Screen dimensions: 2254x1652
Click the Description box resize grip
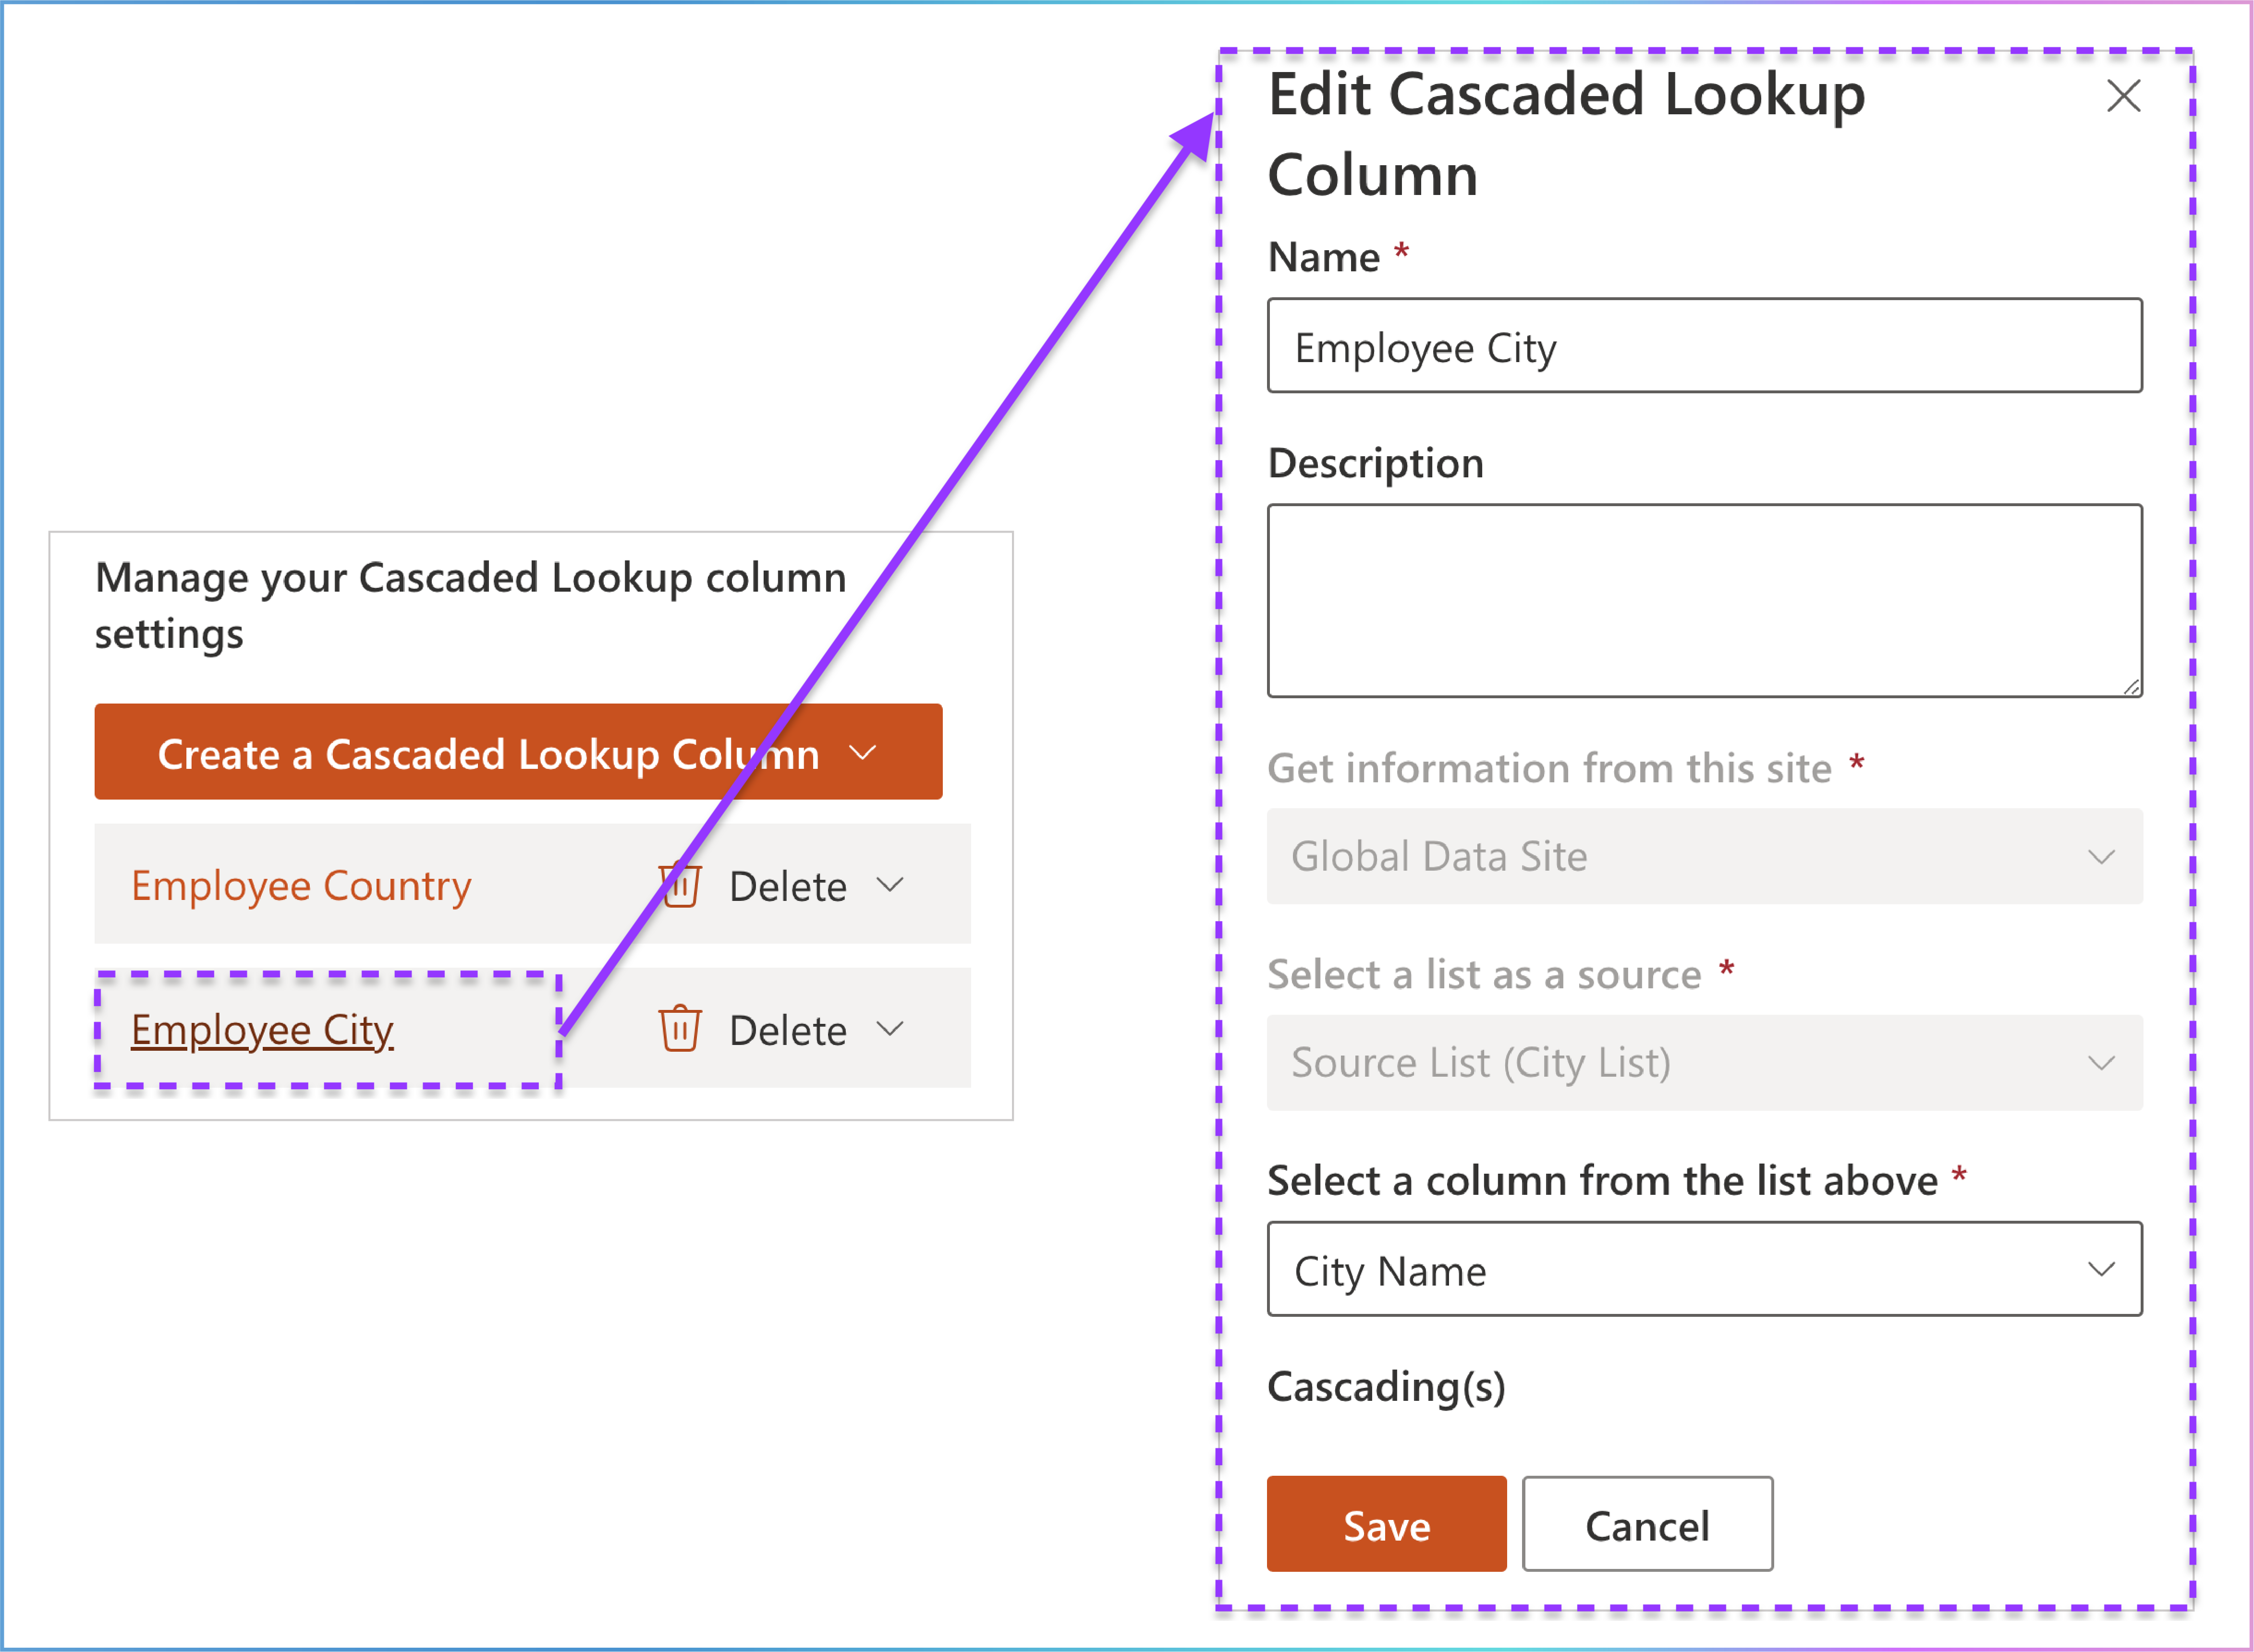click(2131, 686)
